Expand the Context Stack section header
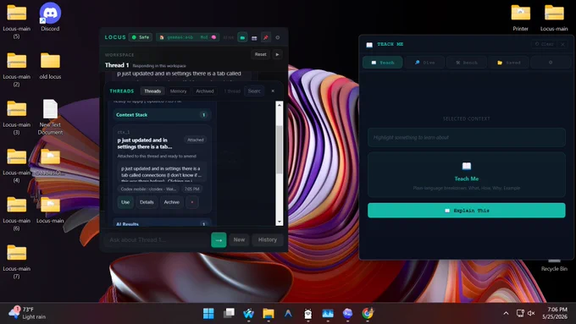Viewport: 576px width, 324px height. point(162,115)
